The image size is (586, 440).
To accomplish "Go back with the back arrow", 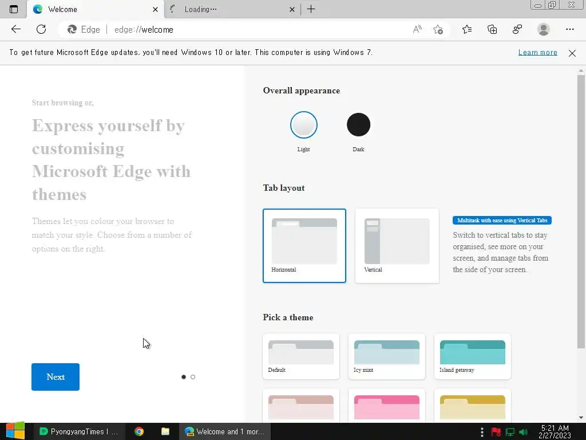I will point(15,29).
